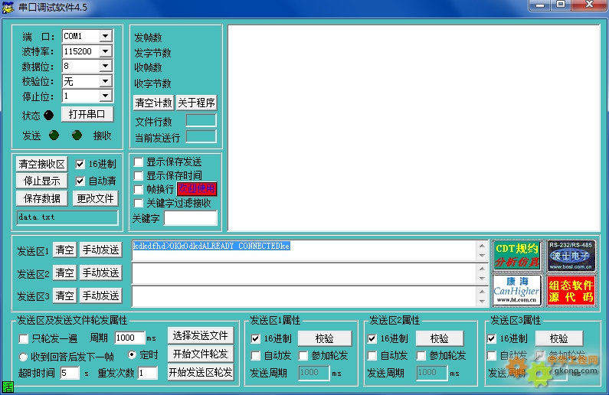
Task: Toggle 16进制 in 发送区1属性
Action: tap(256, 338)
